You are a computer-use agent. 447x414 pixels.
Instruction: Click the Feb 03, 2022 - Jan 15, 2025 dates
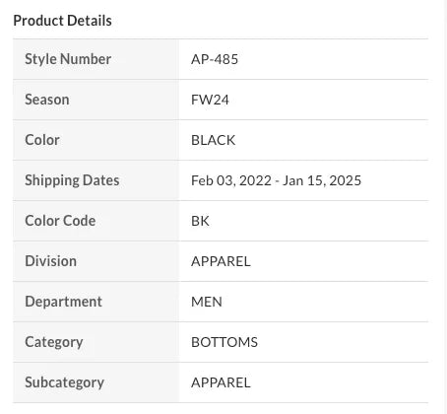pos(276,180)
